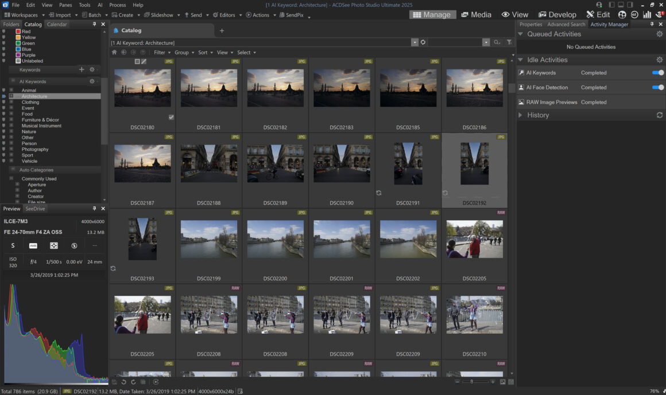Toggle AI Keywords activity switch

click(x=658, y=73)
